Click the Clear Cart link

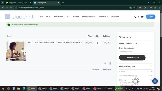[96, 69]
